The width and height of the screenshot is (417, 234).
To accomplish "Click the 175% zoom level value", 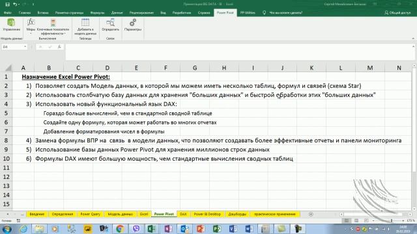I will tap(410, 220).
